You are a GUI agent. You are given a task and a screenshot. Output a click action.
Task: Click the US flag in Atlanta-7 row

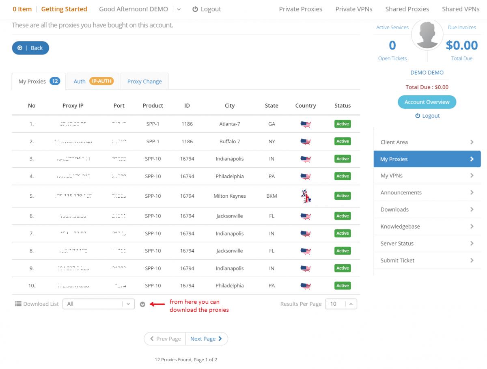[x=306, y=124]
